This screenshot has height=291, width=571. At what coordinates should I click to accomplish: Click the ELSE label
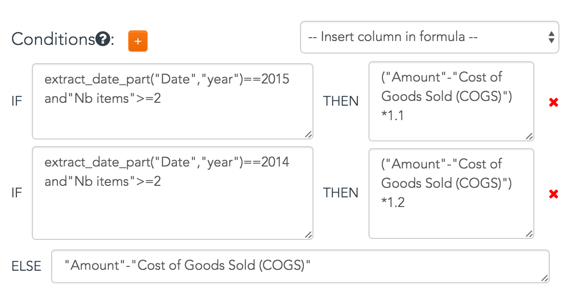pos(26,266)
